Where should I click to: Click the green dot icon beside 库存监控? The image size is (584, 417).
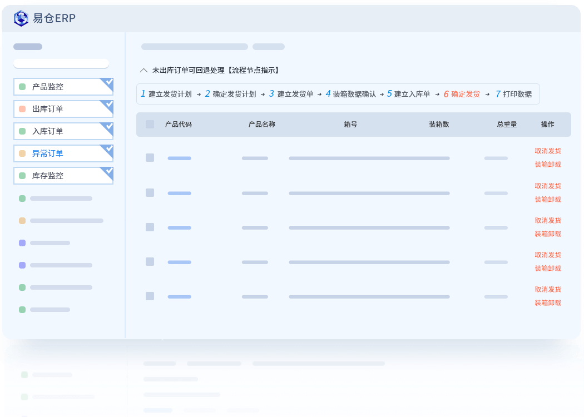22,176
